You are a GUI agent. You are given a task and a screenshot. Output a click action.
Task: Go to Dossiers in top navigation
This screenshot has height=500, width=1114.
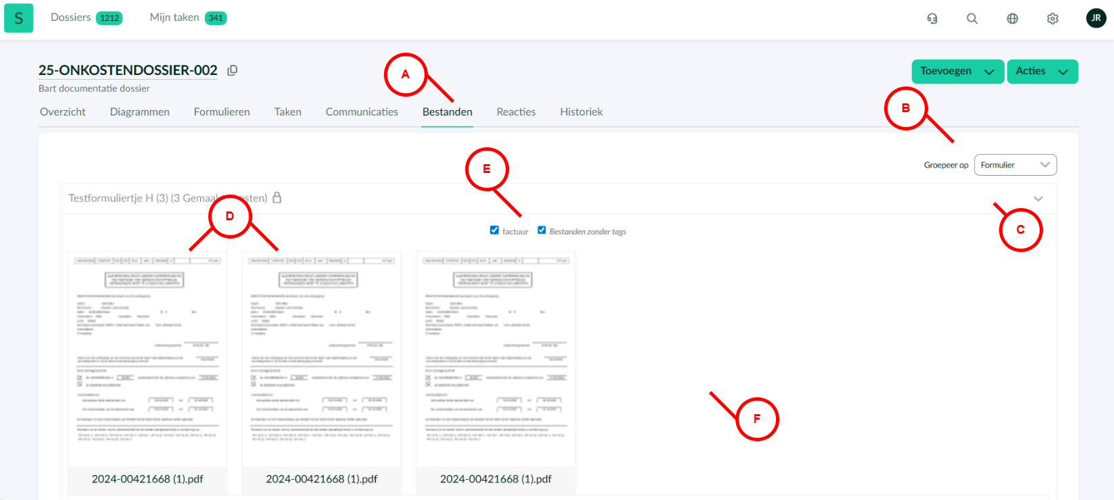point(71,18)
